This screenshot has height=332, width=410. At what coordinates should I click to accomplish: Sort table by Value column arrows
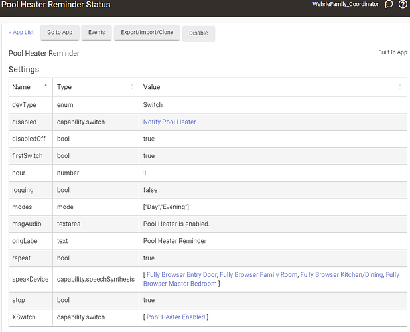[400, 86]
